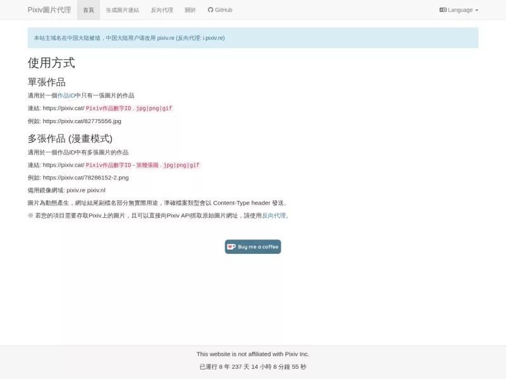Expand the Language dropdown
The width and height of the screenshot is (506, 379).
point(459,10)
